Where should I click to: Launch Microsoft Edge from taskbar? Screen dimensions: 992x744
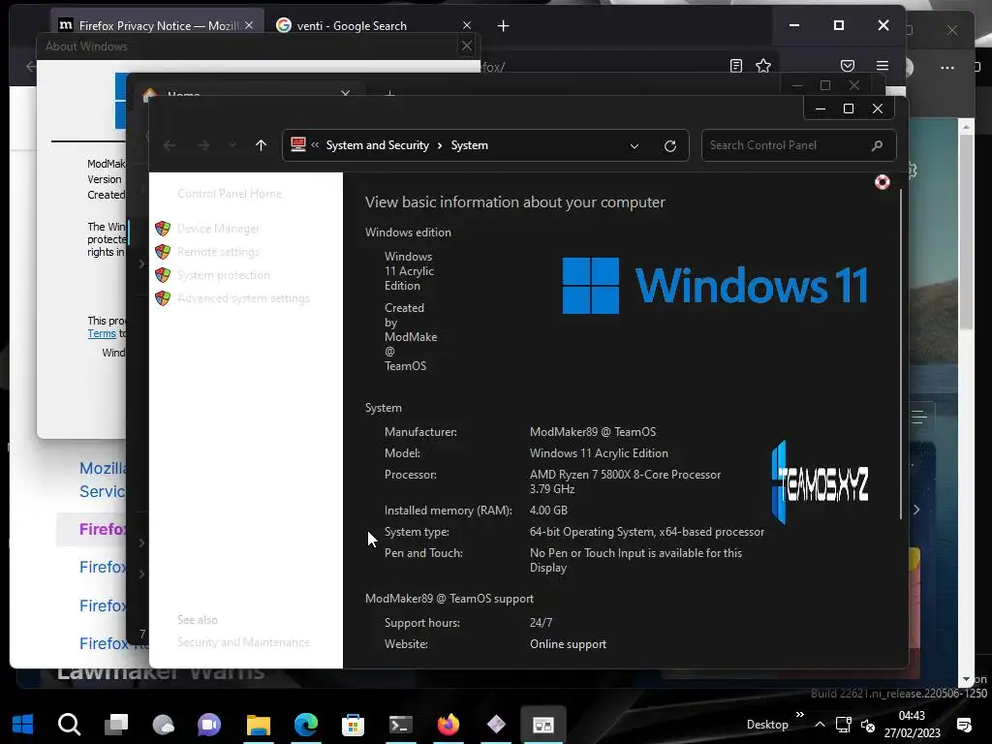point(305,724)
